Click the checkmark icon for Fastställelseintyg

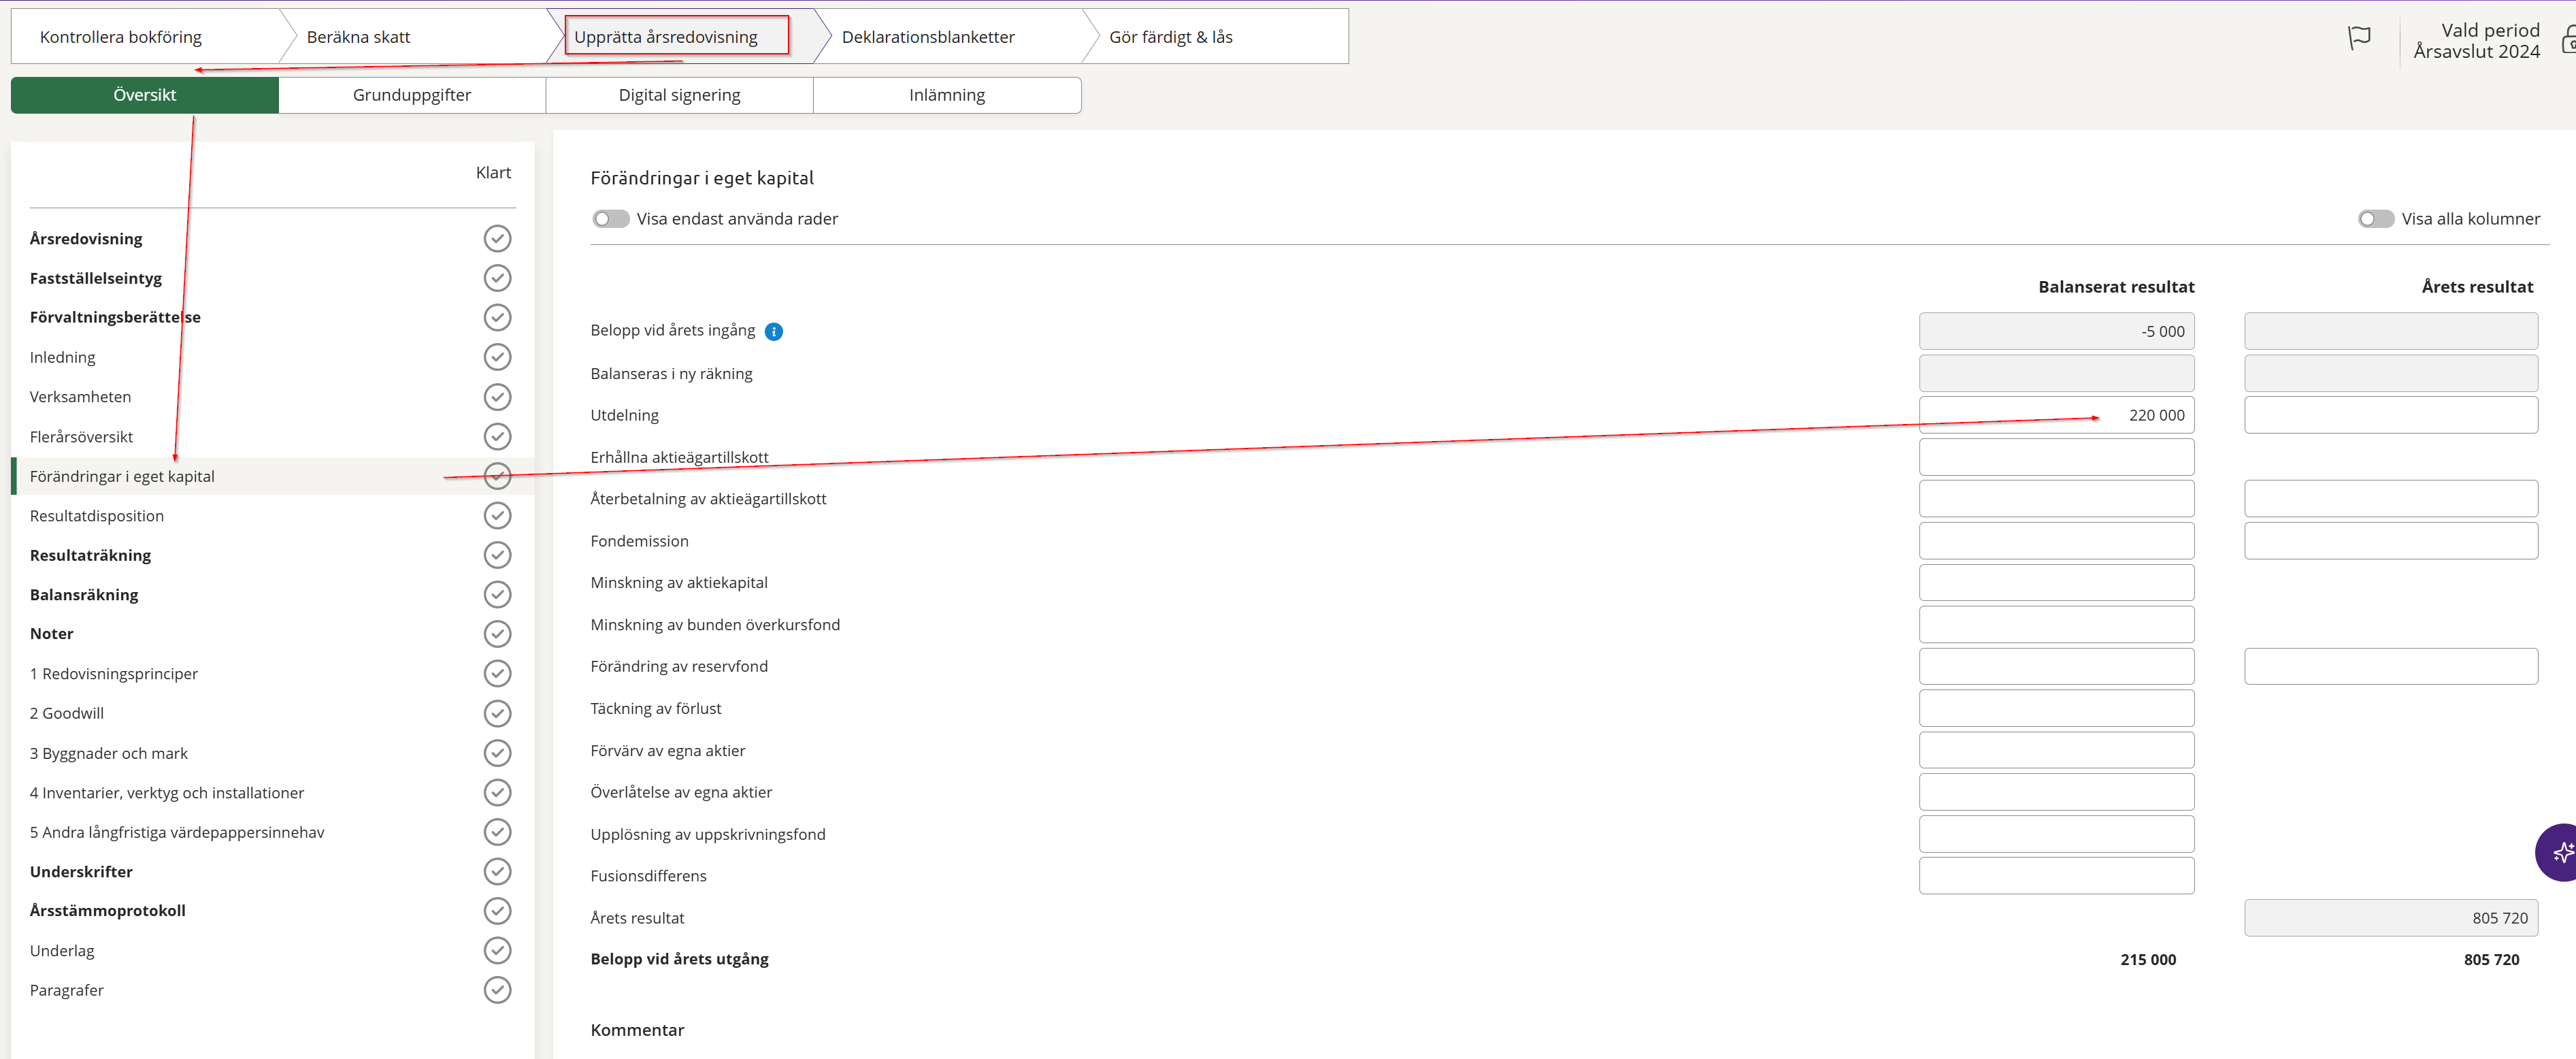[x=497, y=278]
